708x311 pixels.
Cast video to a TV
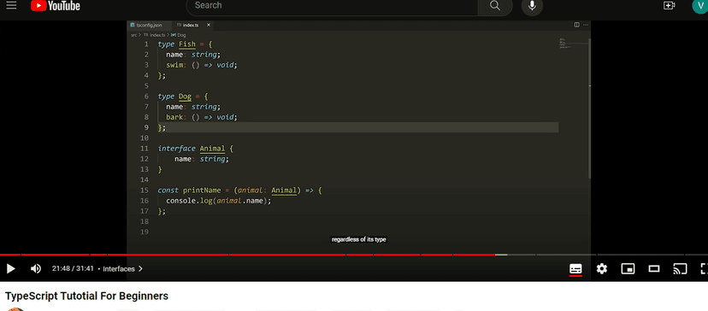coord(680,269)
